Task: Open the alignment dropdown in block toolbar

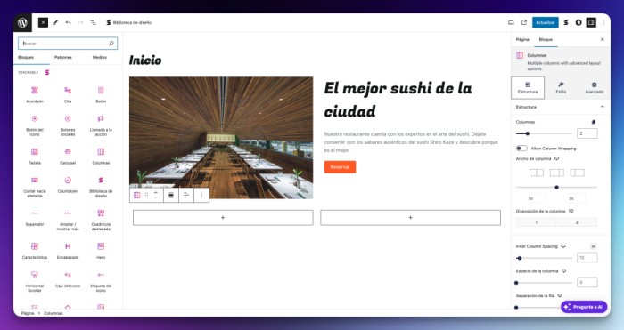Action: 171,195
